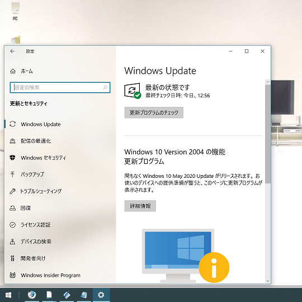Click the activation checkmark circle icon
The height and width of the screenshot is (302, 302).
coord(12,225)
